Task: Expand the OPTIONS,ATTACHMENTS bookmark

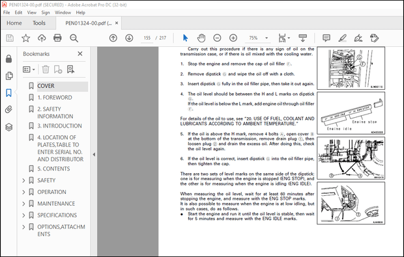Action: point(23,227)
